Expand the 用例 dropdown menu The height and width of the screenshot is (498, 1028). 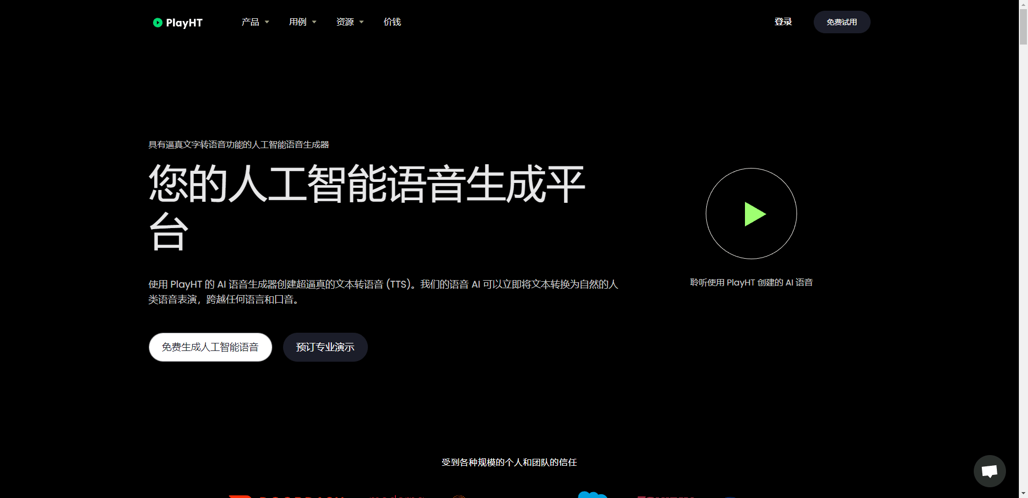pyautogui.click(x=302, y=22)
